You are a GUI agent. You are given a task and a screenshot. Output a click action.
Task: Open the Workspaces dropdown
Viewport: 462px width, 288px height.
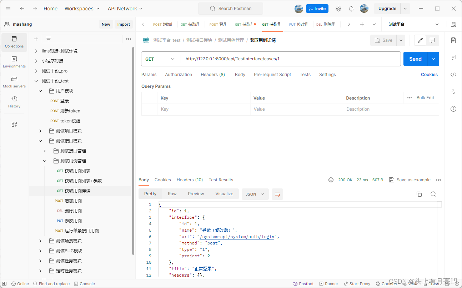[x=82, y=9]
